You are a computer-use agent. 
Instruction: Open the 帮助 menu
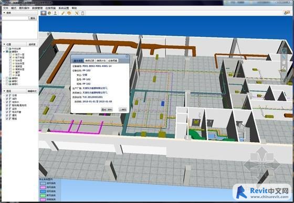click(74, 8)
